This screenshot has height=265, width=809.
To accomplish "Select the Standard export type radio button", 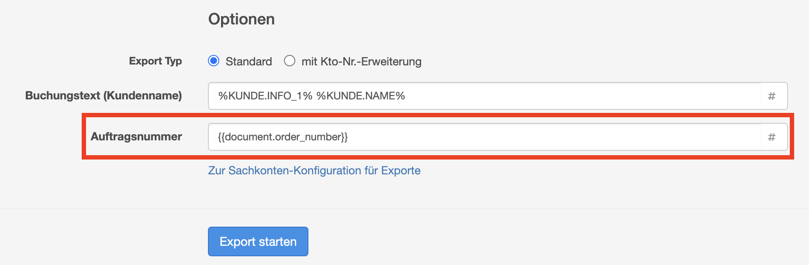I will [214, 61].
